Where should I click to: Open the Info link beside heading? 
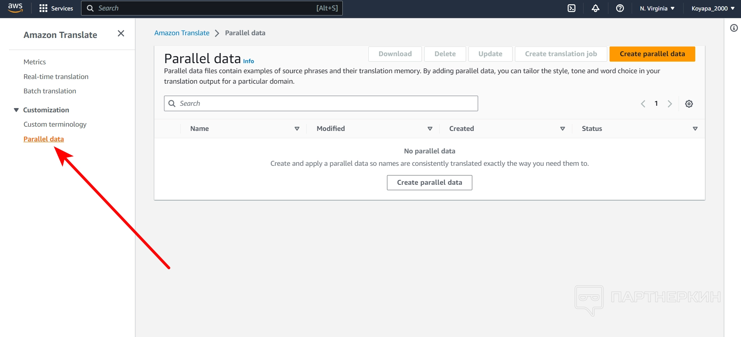coord(249,61)
